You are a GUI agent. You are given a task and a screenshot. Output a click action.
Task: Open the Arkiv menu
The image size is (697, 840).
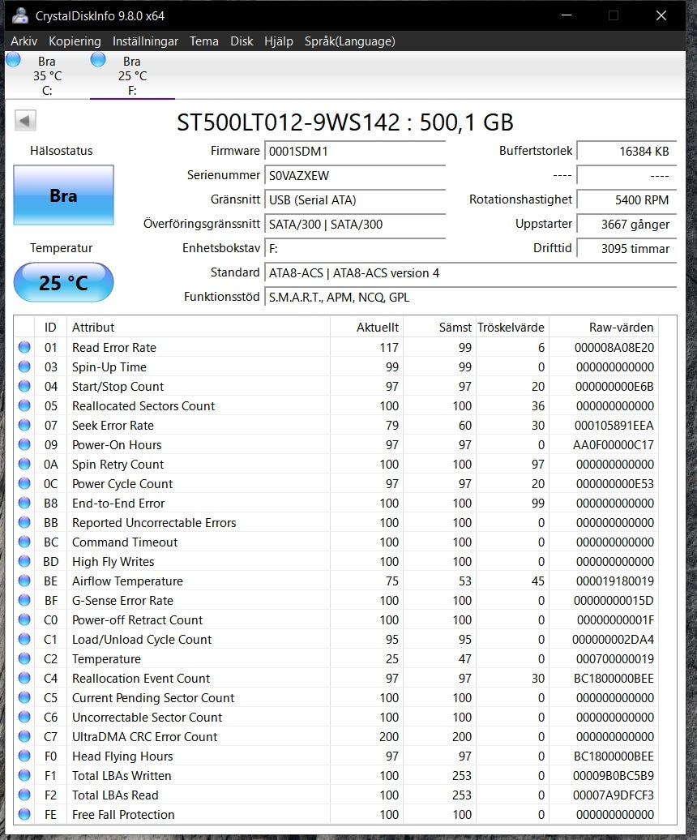coord(24,41)
